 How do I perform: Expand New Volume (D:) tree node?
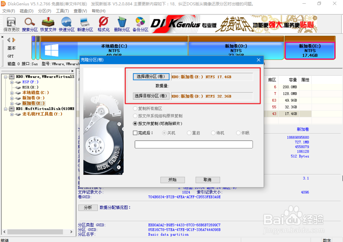coord(12,98)
